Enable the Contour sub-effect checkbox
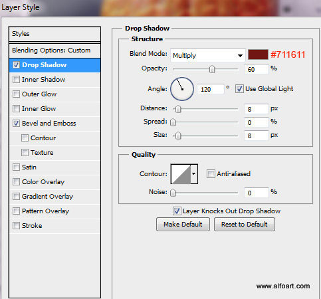Viewport: 321px width, 299px height. [x=25, y=138]
